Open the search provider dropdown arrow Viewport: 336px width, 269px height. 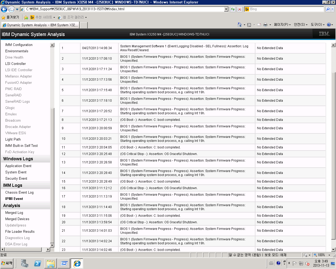coord(333,9)
